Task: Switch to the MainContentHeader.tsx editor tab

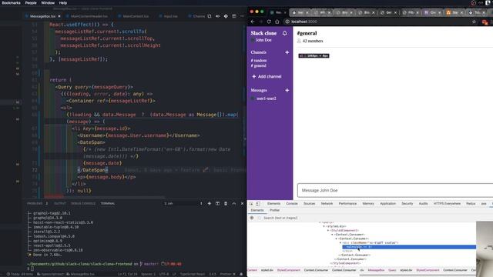Action: 89,16
